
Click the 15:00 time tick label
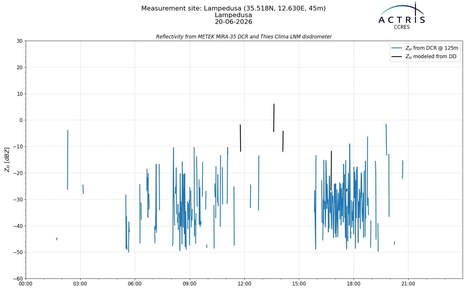(x=299, y=284)
